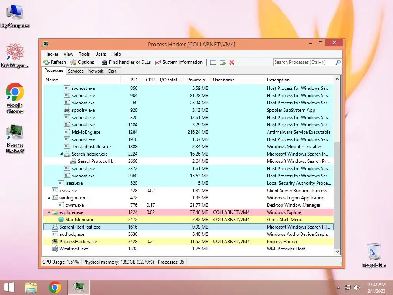Open the Recycle Bin
Image resolution: width=393 pixels, height=295 pixels.
coord(374,255)
